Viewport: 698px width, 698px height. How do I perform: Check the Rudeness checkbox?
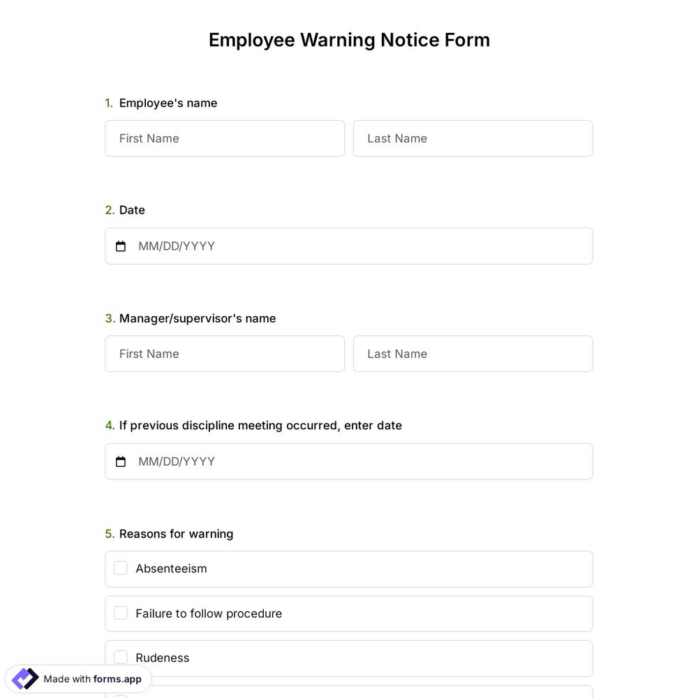120,657
